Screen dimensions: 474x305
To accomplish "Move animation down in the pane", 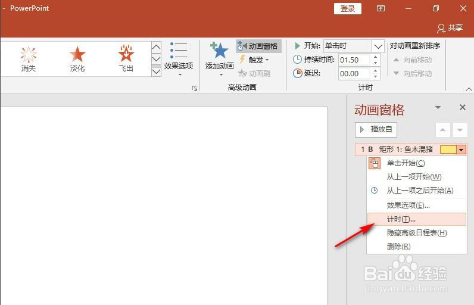I will 460,130.
